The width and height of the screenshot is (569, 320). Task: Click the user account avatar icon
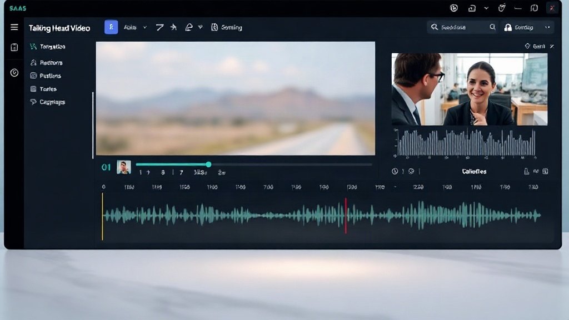point(508,27)
